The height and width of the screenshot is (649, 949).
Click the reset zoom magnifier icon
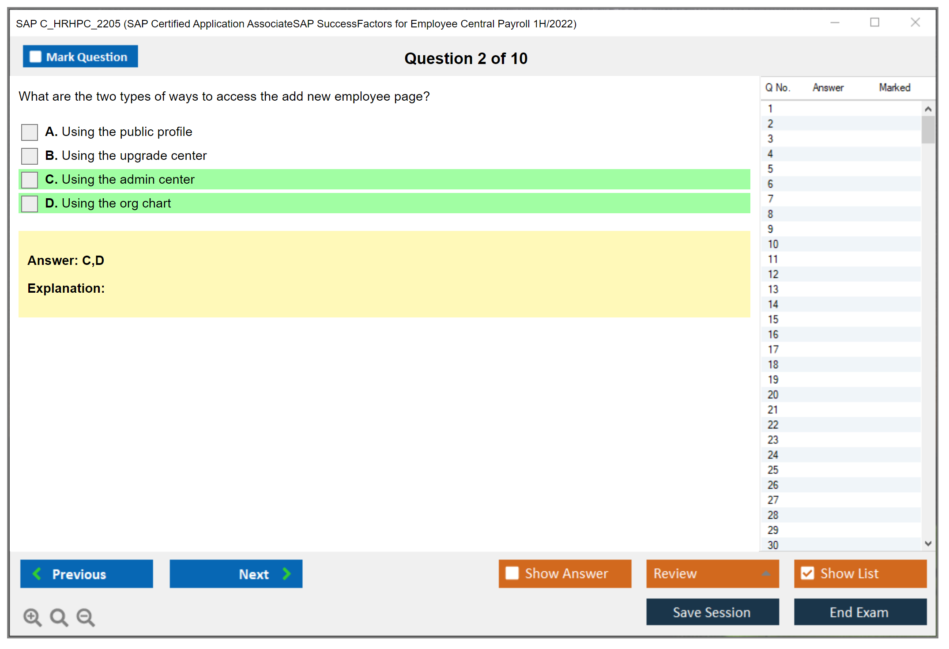coord(59,617)
